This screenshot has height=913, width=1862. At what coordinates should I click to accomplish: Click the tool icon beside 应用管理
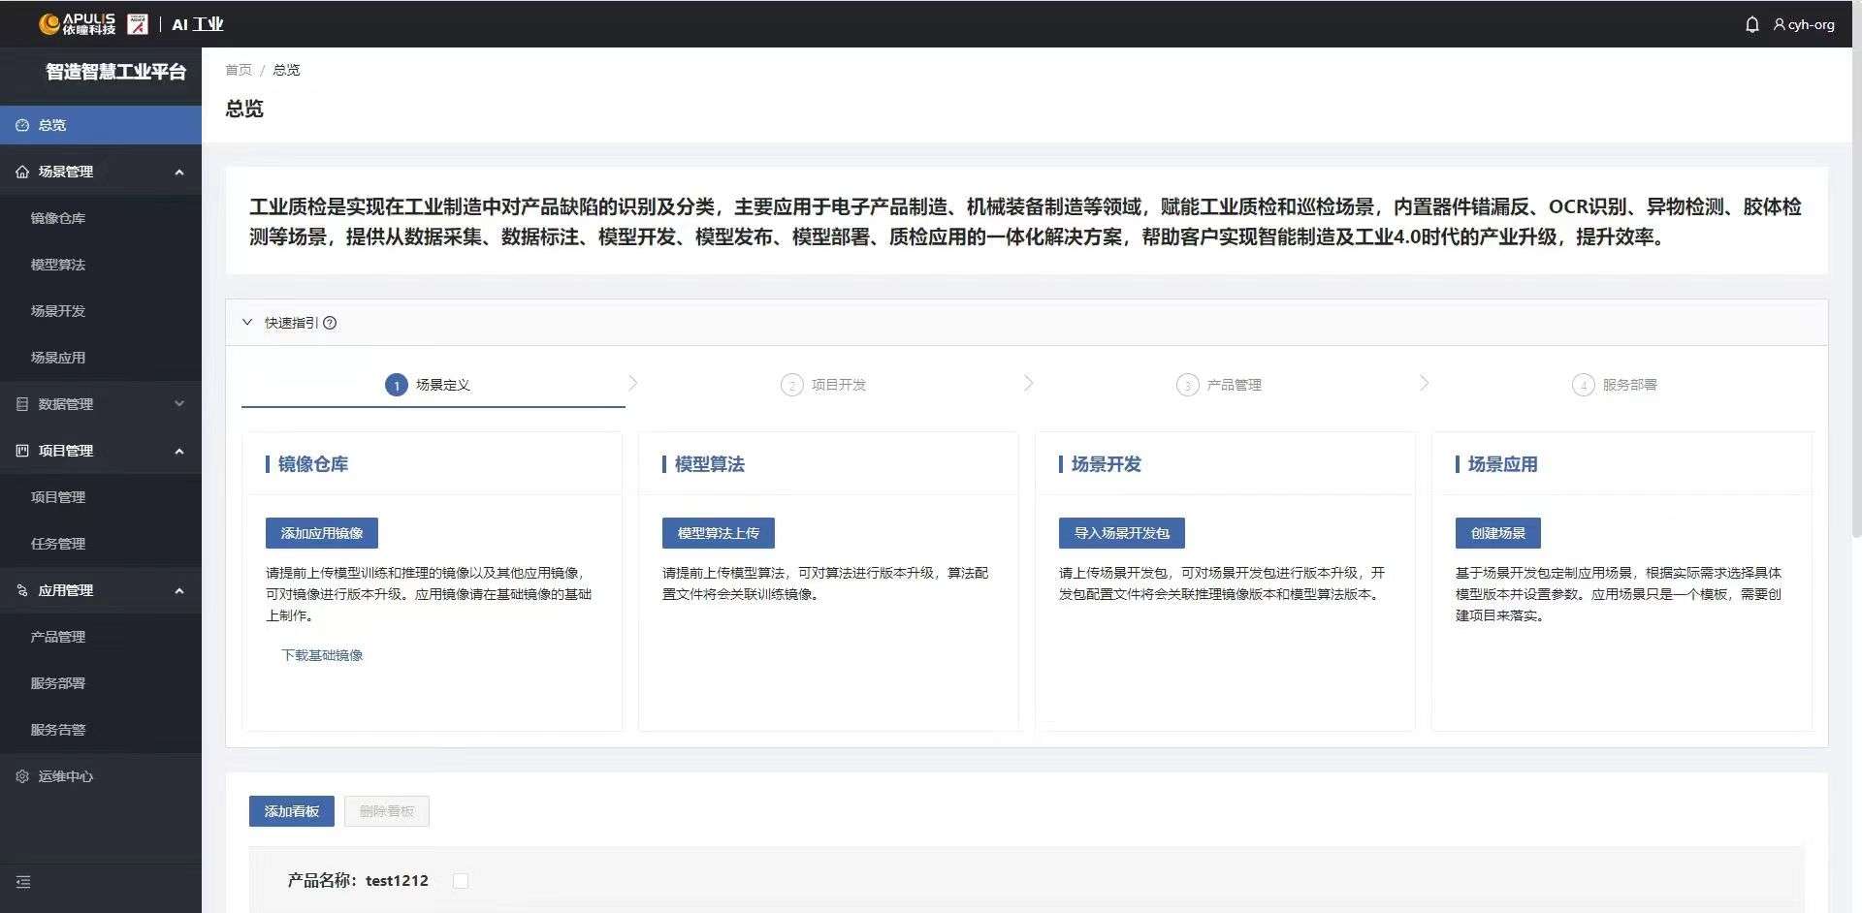(22, 590)
